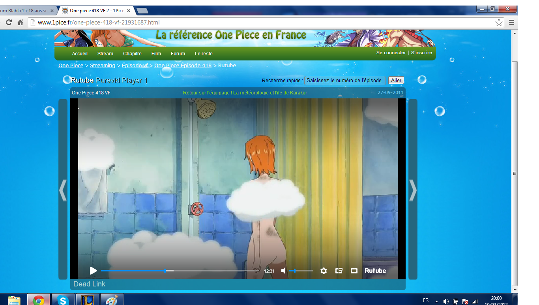
Task: Go to previous episode with left arrow
Action: click(63, 189)
